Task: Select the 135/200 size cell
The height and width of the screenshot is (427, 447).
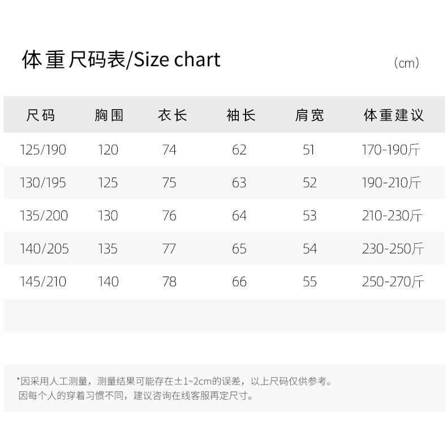Action: click(44, 215)
